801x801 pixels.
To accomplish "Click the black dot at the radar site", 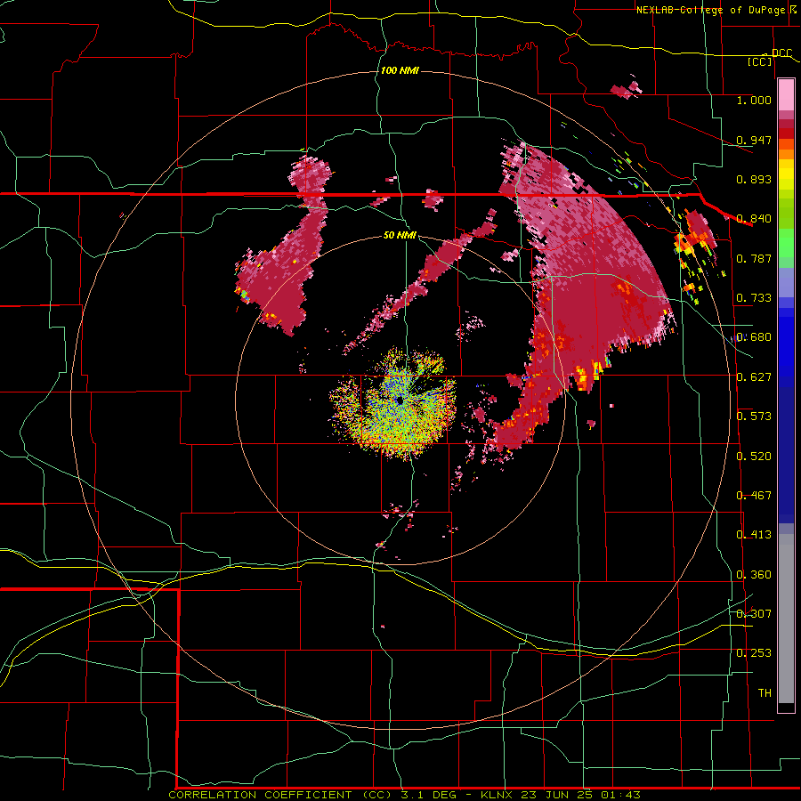I will (x=400, y=400).
